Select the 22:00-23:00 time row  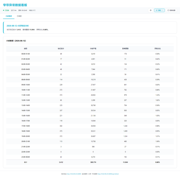click(90, 152)
